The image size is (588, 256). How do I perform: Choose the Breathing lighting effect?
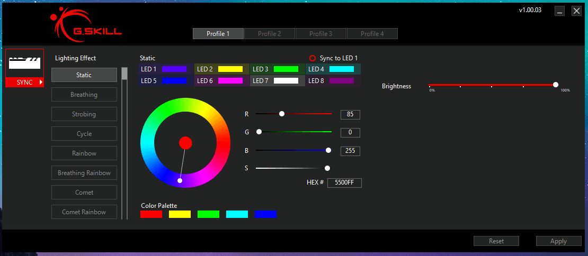click(x=84, y=95)
